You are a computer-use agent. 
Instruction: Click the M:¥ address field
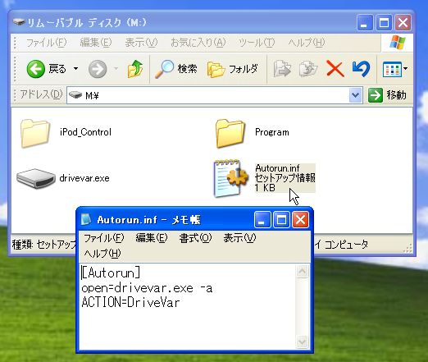[x=208, y=95]
